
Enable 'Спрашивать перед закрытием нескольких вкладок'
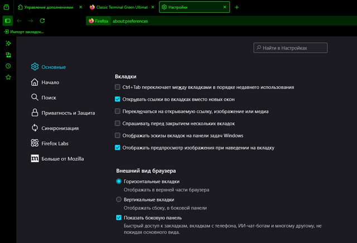coord(118,123)
